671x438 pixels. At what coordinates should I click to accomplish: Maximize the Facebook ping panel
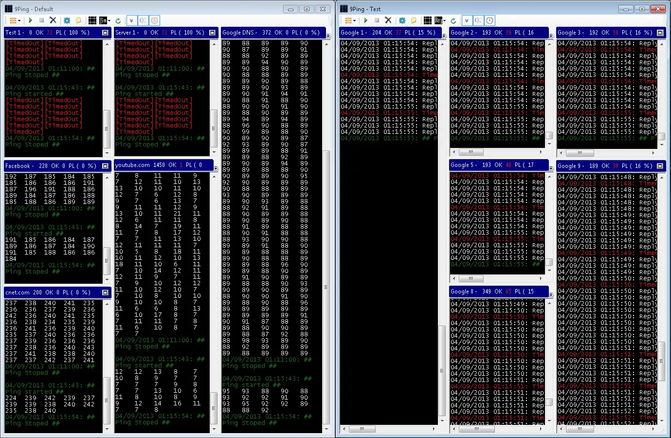[105, 166]
